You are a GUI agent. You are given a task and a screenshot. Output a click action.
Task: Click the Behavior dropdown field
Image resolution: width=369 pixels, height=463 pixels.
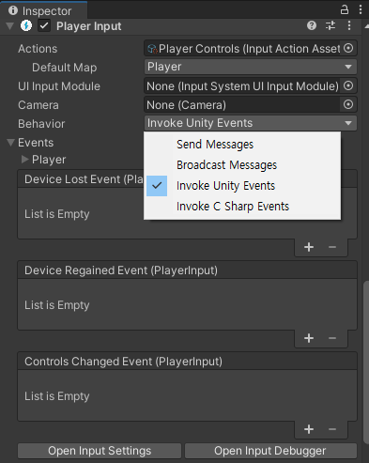coord(251,123)
